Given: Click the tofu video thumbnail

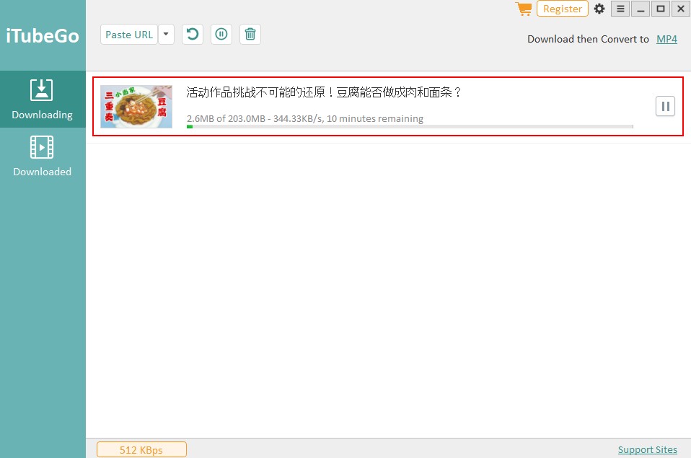Looking at the screenshot, I should coord(136,107).
